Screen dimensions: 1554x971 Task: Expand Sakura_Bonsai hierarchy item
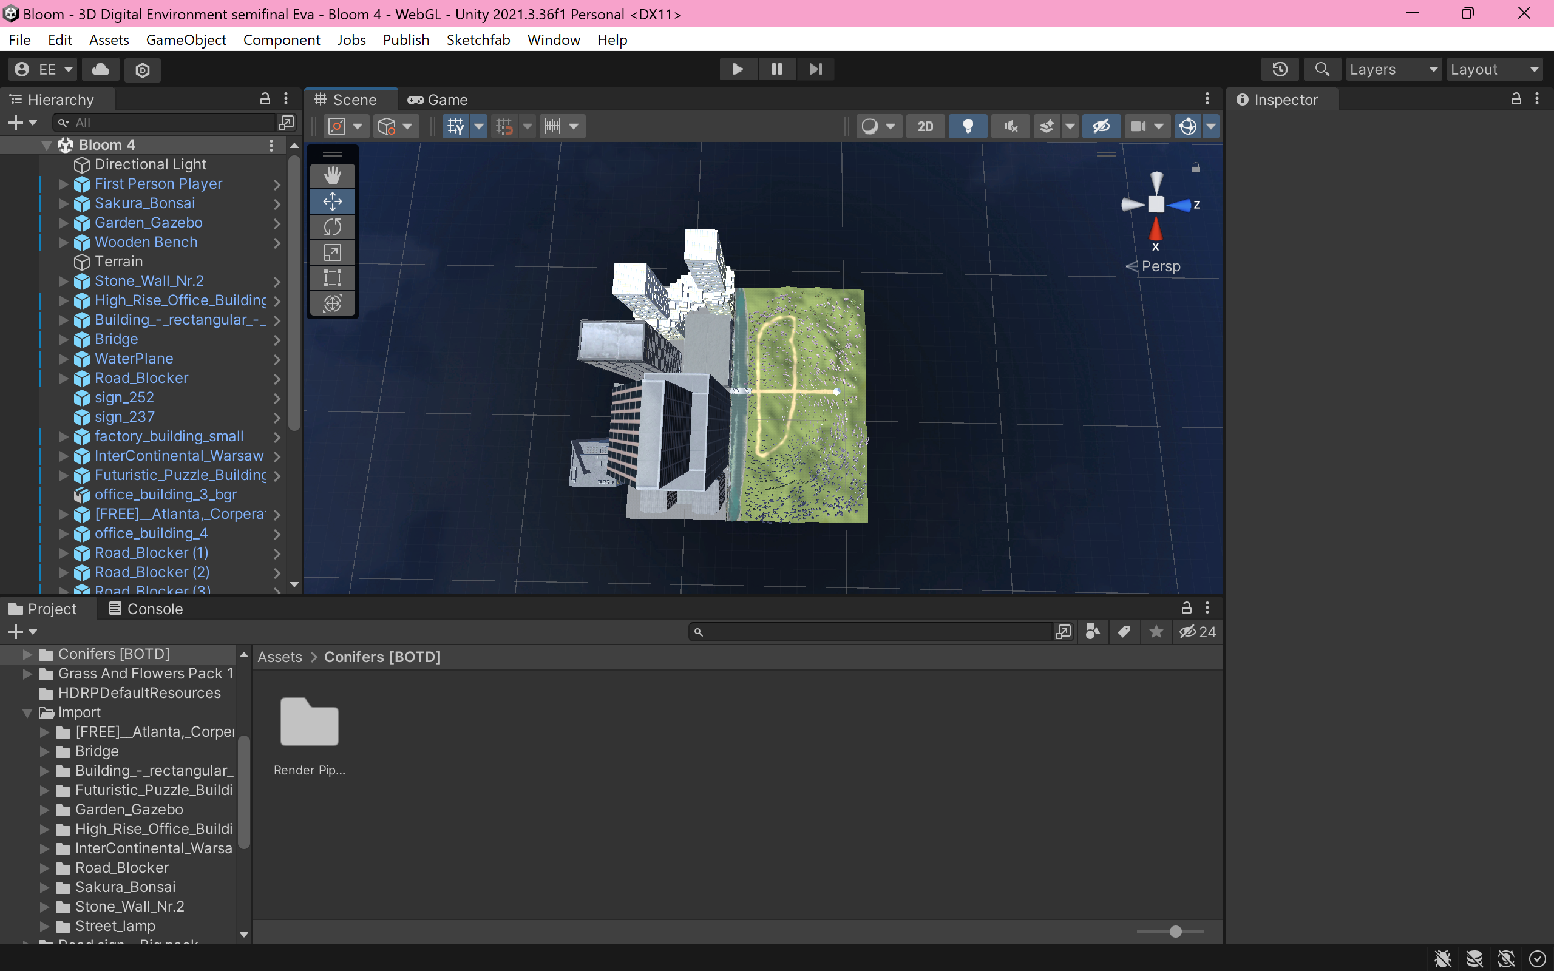(64, 203)
